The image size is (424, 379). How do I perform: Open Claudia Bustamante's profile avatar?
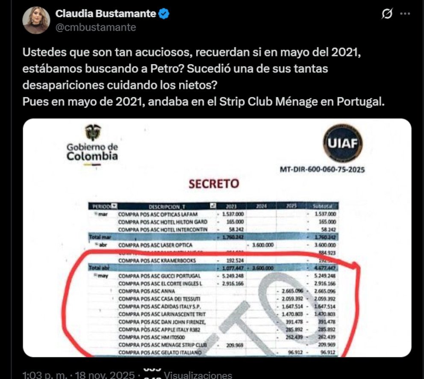pos(36,20)
